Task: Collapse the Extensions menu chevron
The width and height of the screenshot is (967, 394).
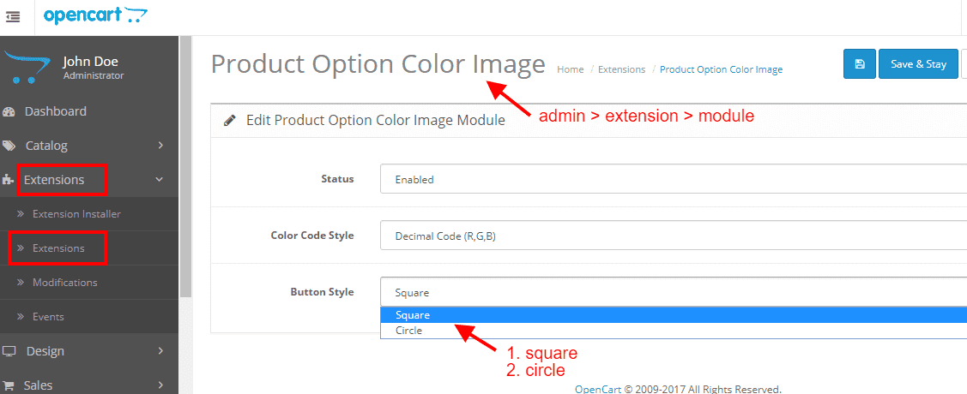Action: pos(159,181)
